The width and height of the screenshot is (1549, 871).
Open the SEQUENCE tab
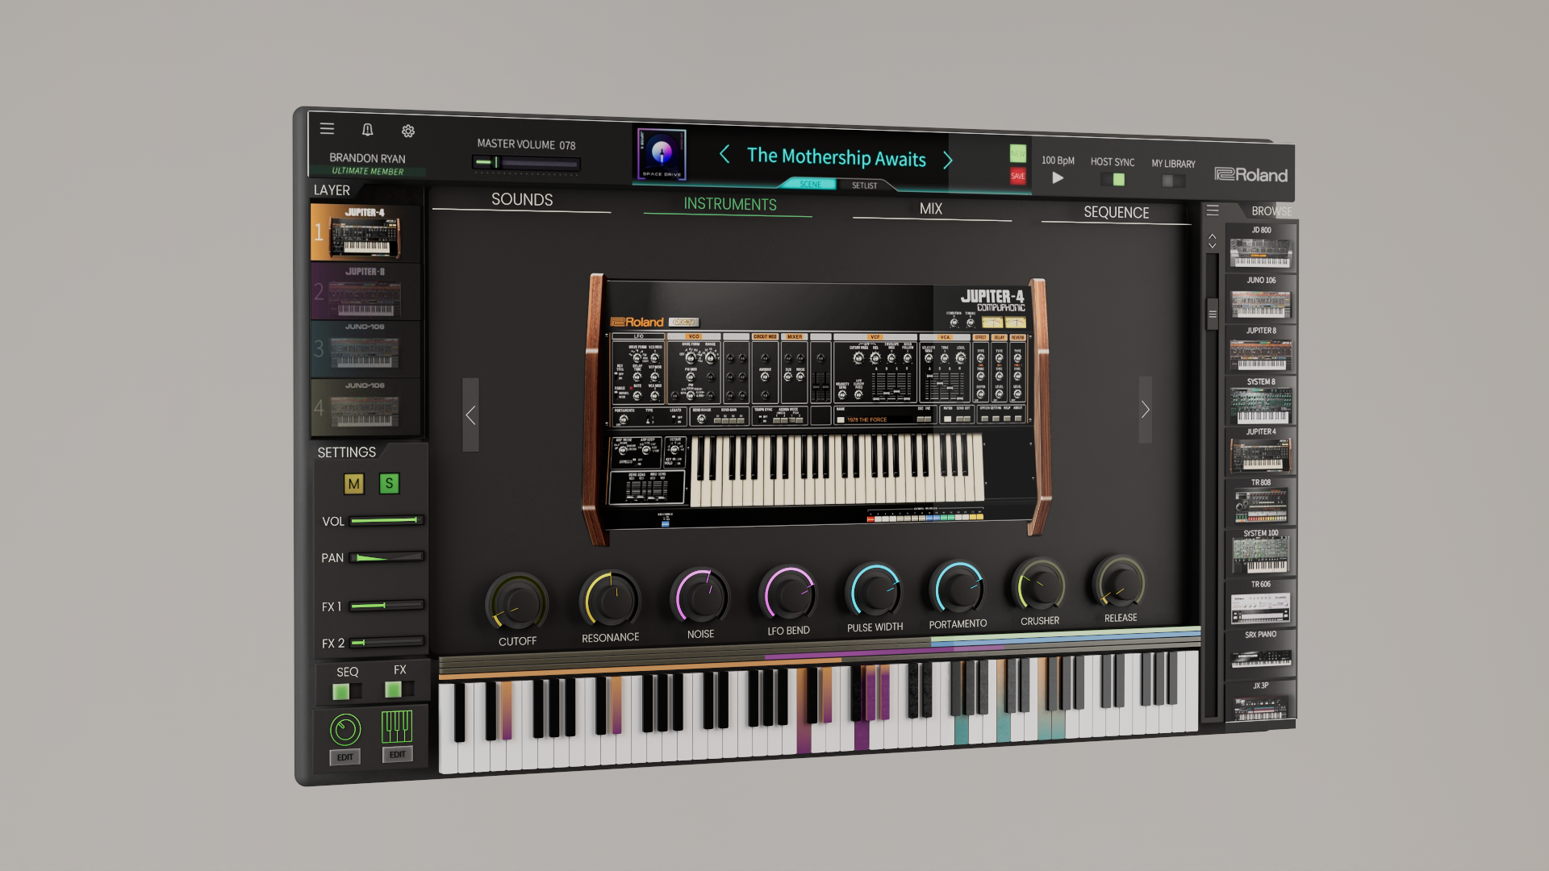pos(1116,212)
